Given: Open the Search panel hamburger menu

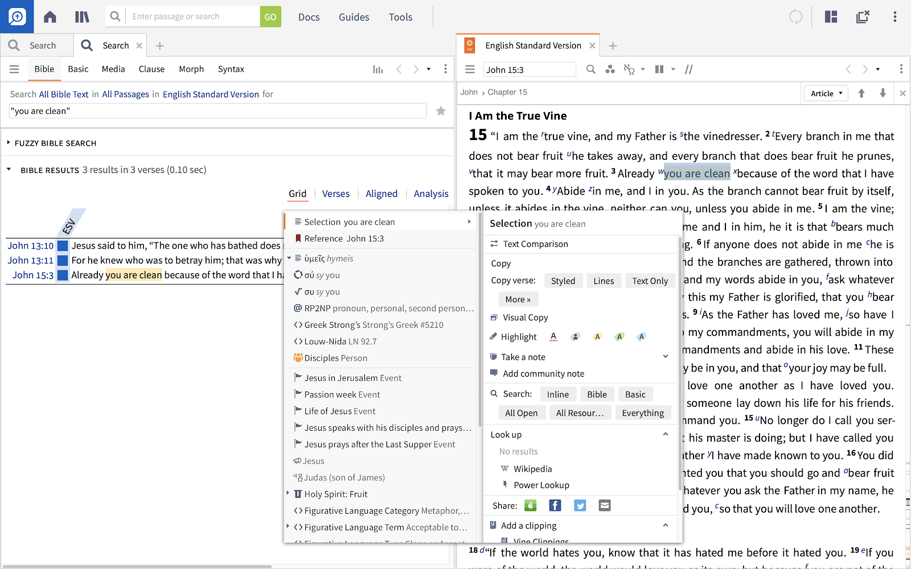Looking at the screenshot, I should click(x=14, y=69).
